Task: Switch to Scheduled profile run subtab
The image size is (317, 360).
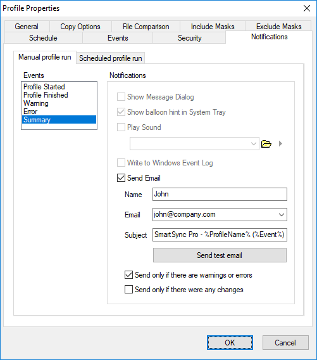Action: (x=111, y=58)
